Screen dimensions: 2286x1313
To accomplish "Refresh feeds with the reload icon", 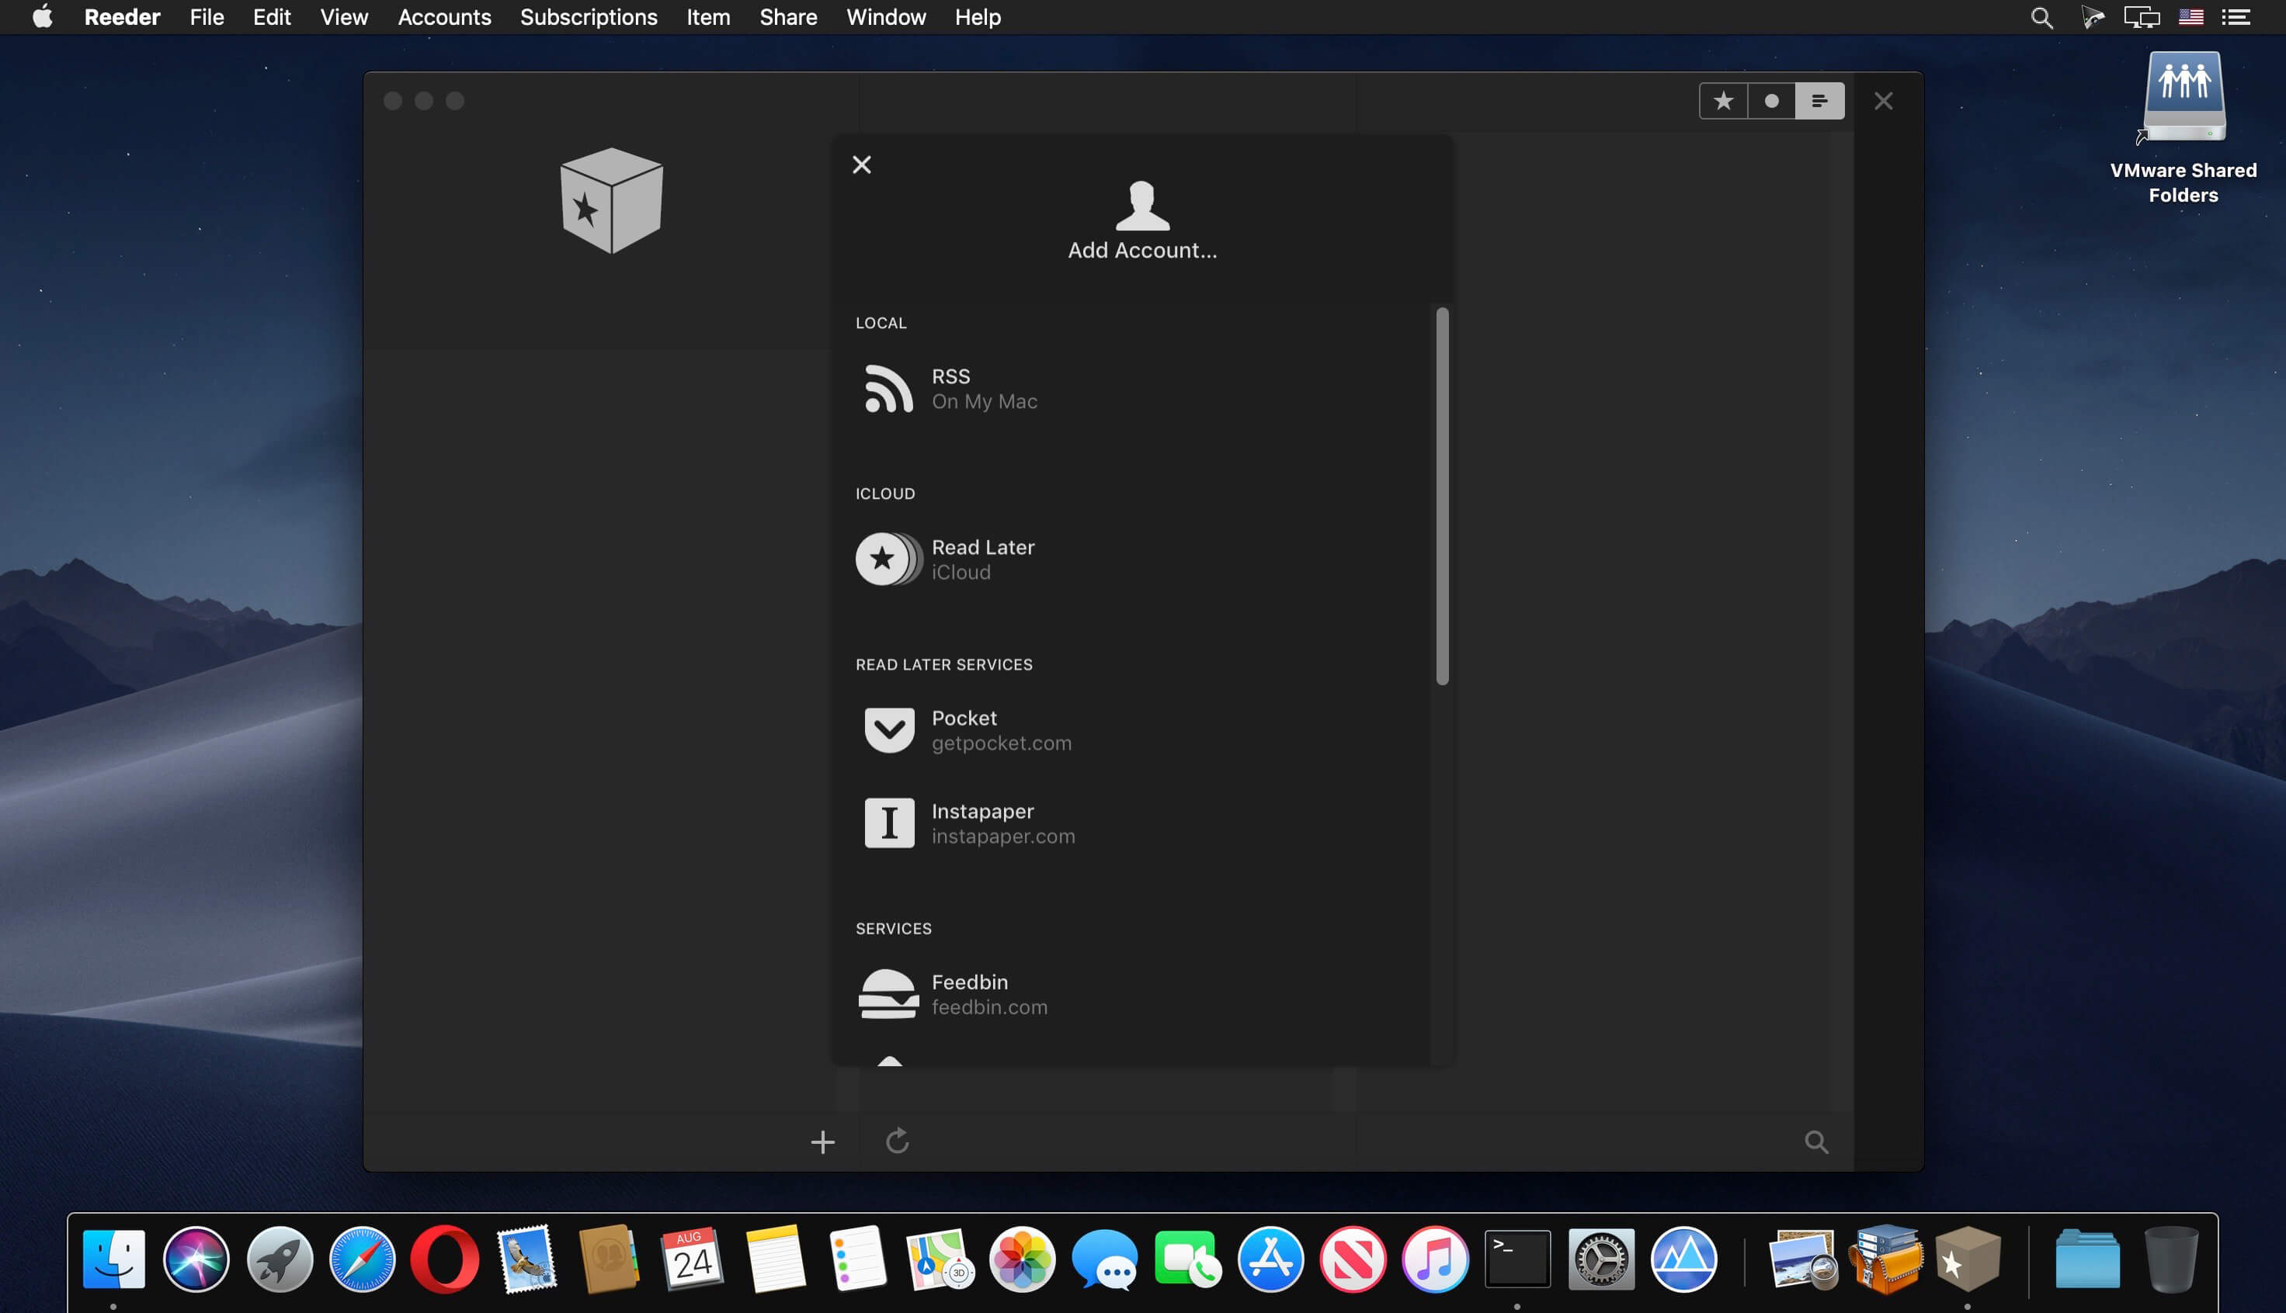I will click(x=897, y=1141).
